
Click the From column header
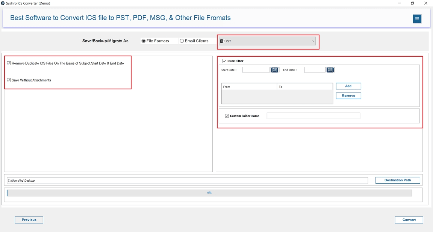(249, 87)
